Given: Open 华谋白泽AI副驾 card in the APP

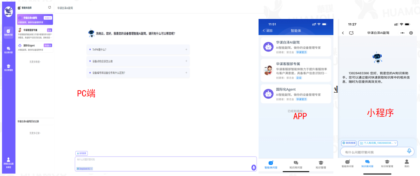Looking at the screenshot, I should pos(296,47).
